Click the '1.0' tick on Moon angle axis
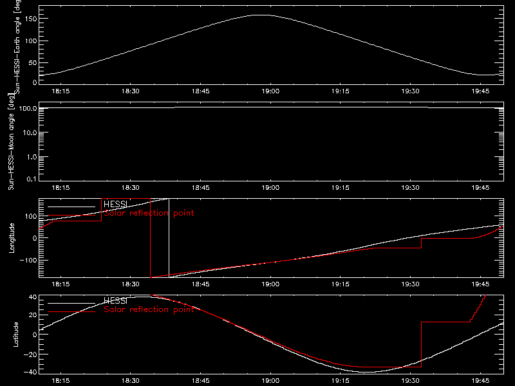Screen dimensions: 515x386 (x=32, y=157)
